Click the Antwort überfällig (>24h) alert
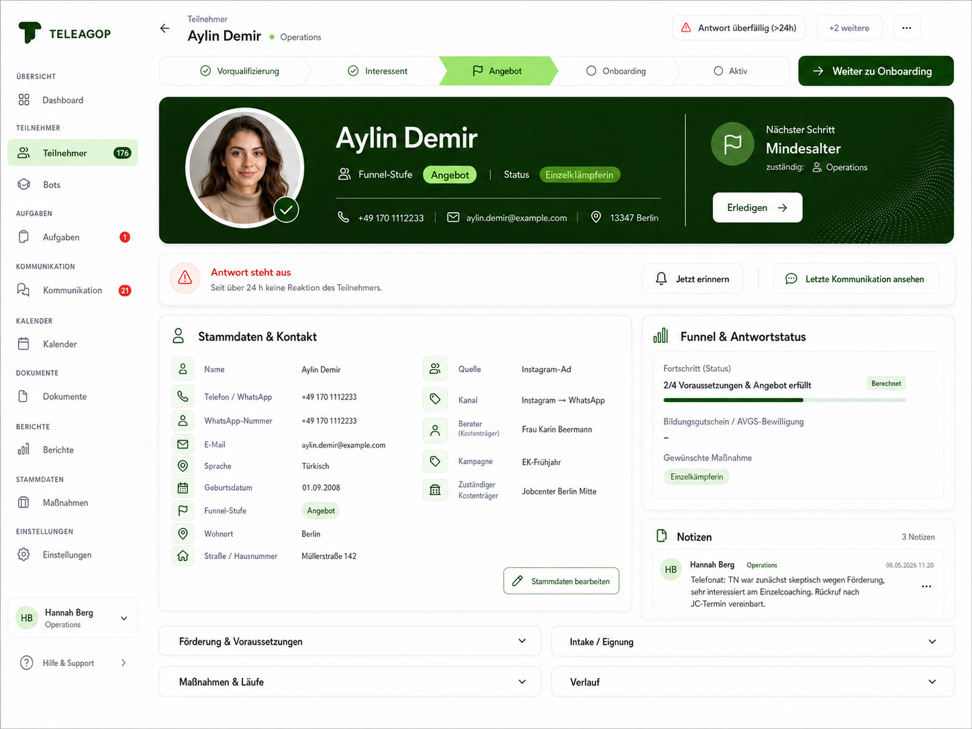 pyautogui.click(x=738, y=28)
